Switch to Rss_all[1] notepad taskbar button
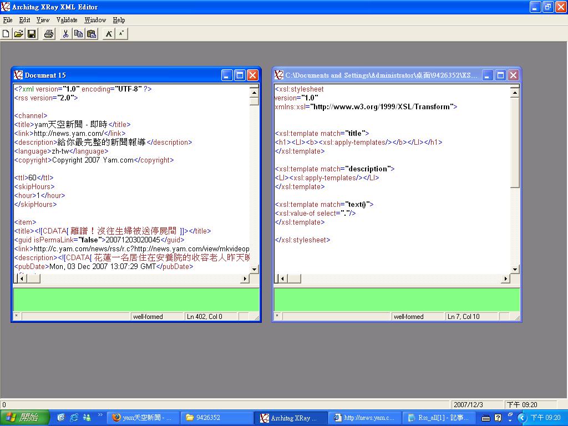The image size is (568, 426). 439,418
